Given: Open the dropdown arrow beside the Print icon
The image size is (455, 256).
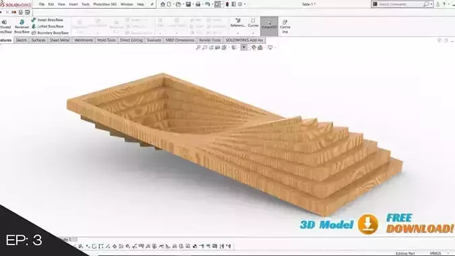Looking at the screenshot, I should pyautogui.click(x=202, y=4).
